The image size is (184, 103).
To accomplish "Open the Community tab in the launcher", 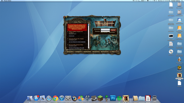I will [78, 51].
